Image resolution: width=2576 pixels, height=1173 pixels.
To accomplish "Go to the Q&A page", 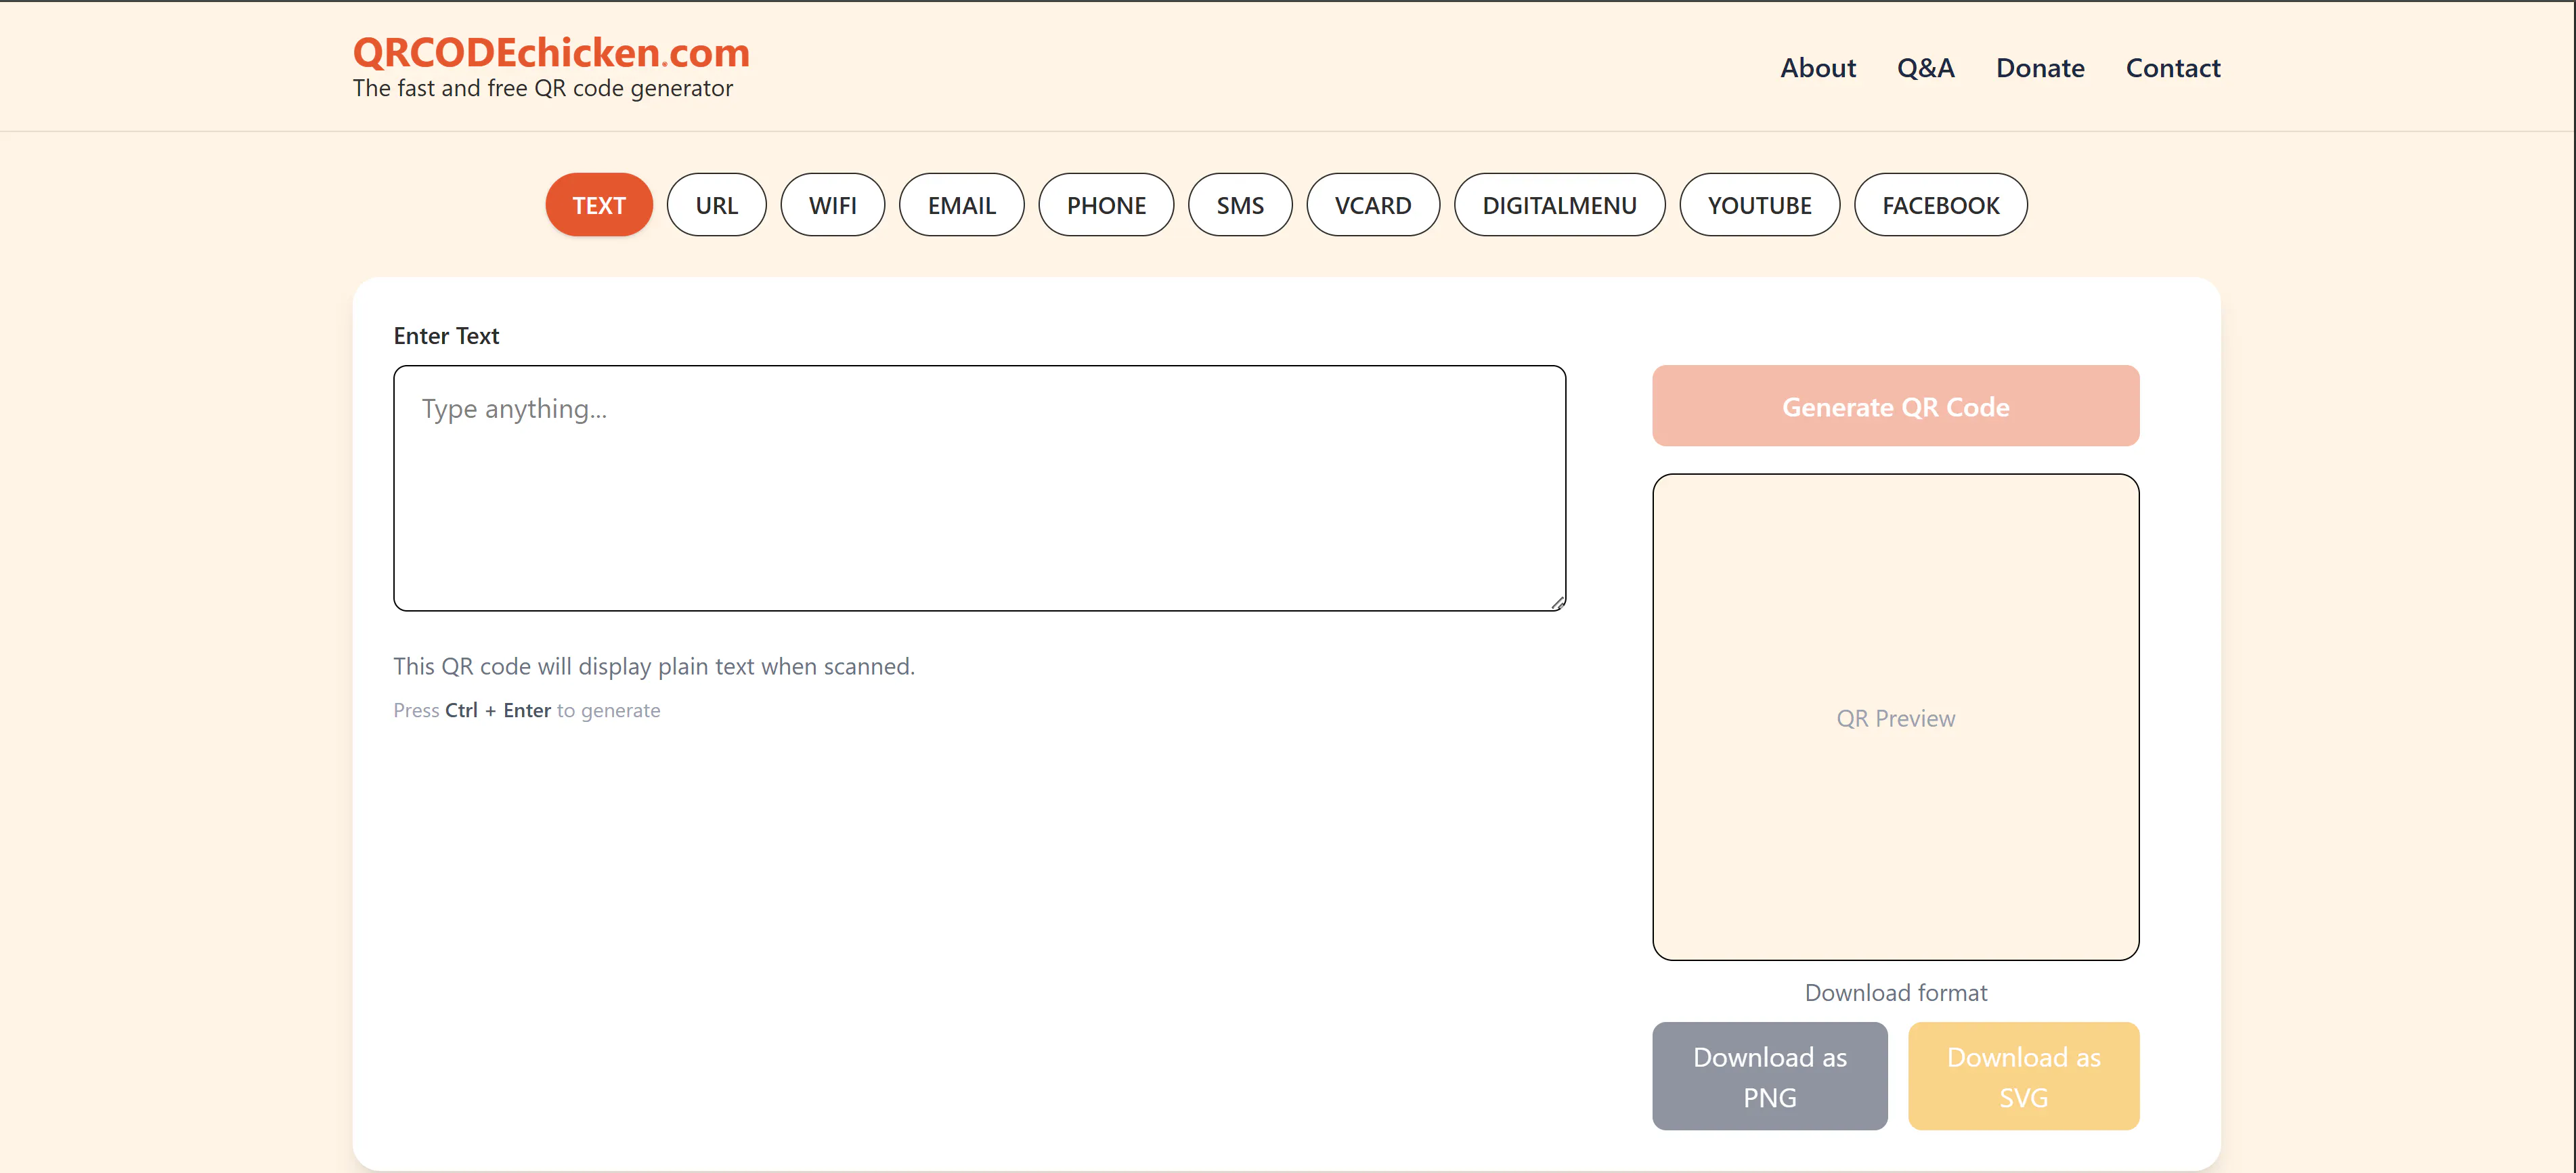I will 1925,68.
